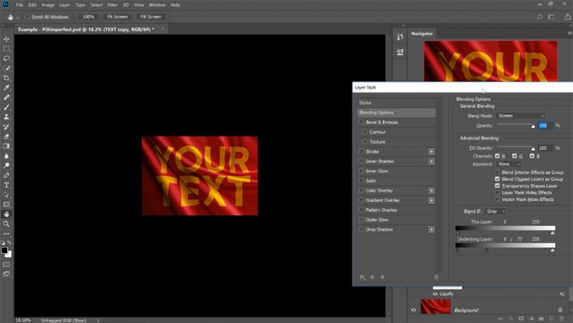Enable the Stroke effect checkbox
573x323 pixels.
(362, 152)
